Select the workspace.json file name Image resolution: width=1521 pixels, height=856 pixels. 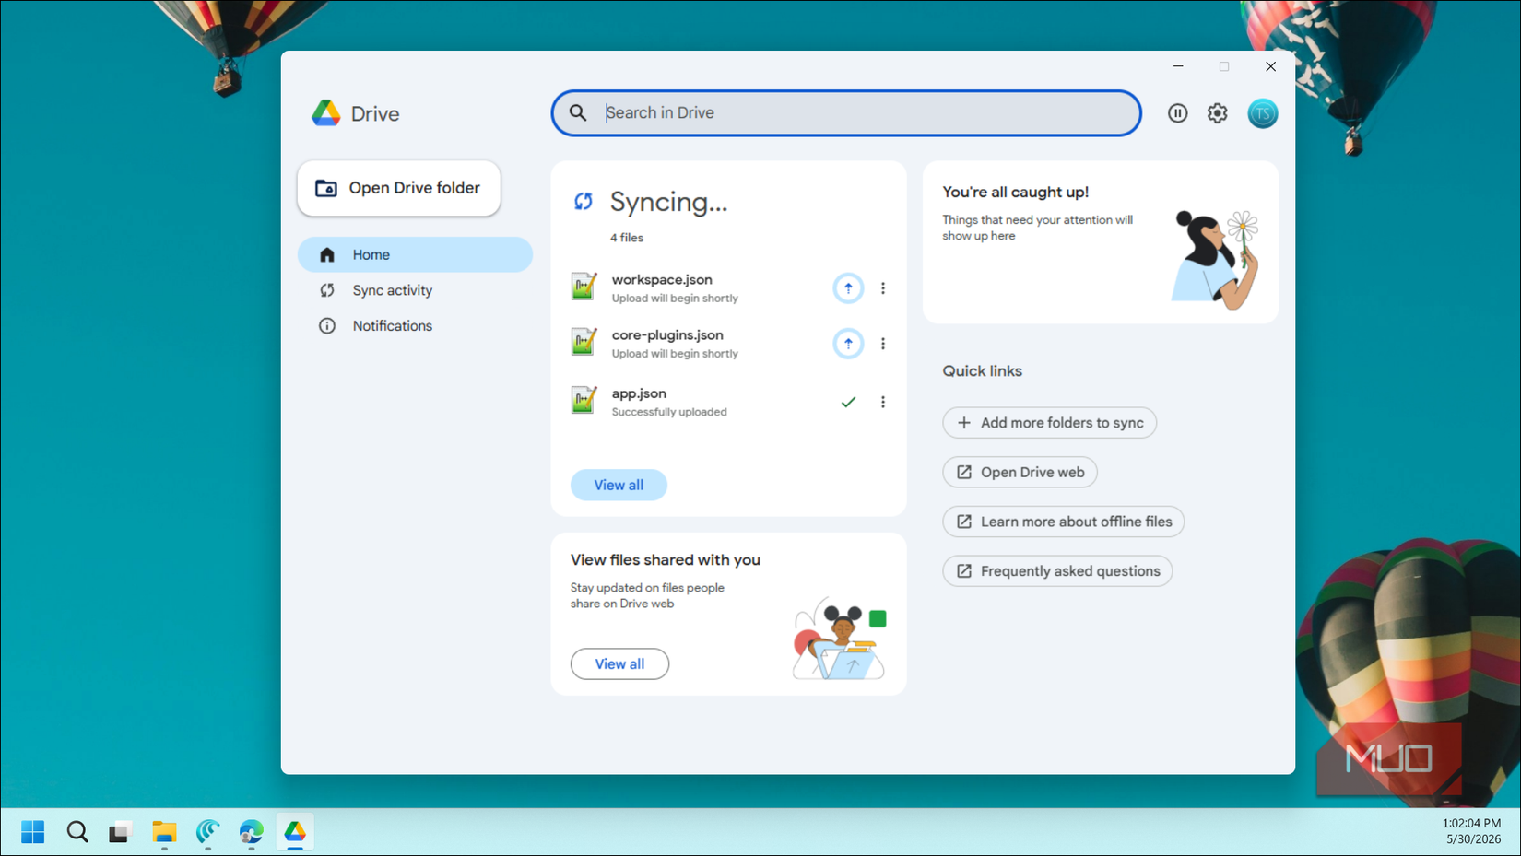point(662,279)
